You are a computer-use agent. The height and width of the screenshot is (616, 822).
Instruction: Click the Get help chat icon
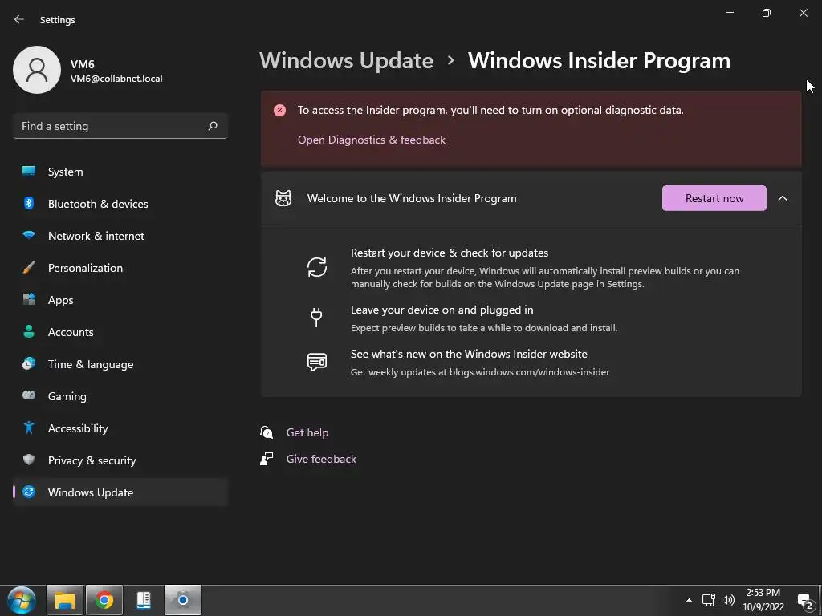(267, 432)
